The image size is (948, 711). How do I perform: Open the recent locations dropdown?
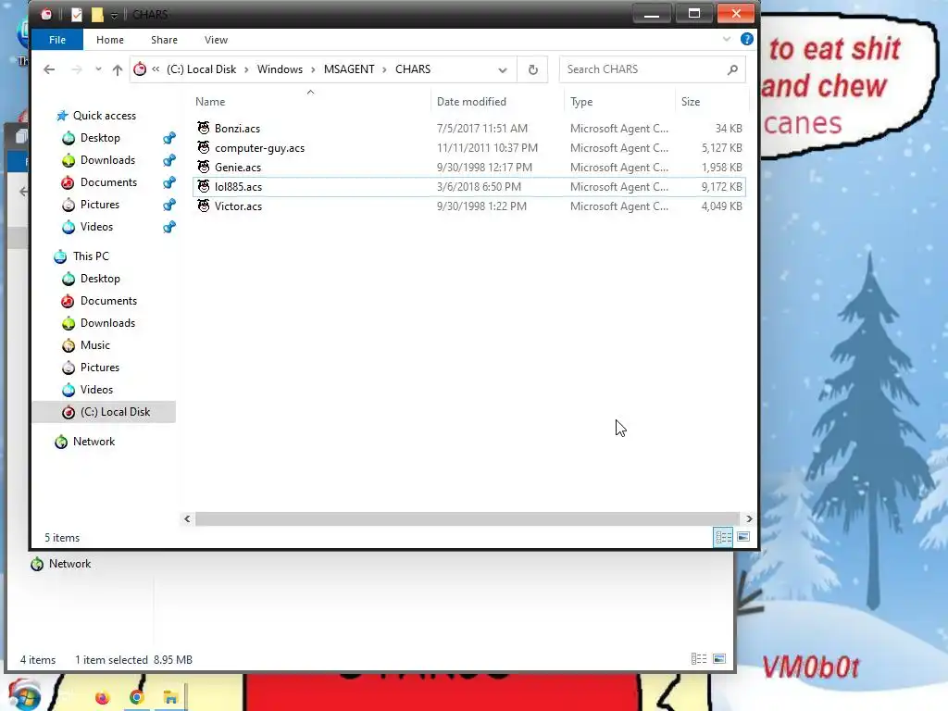pos(98,69)
